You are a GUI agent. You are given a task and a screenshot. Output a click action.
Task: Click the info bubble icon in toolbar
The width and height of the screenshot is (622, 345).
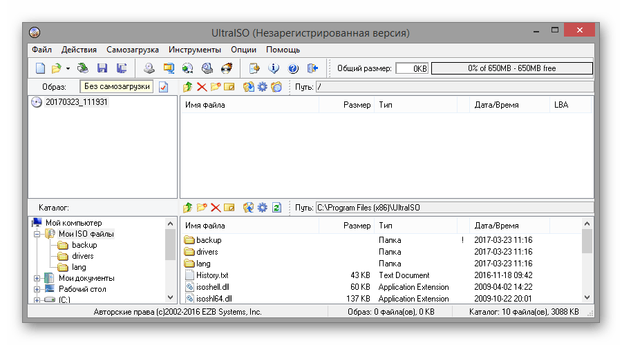tap(274, 68)
